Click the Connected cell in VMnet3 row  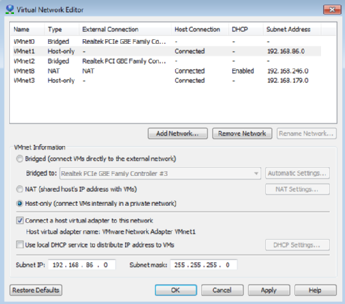(189, 80)
